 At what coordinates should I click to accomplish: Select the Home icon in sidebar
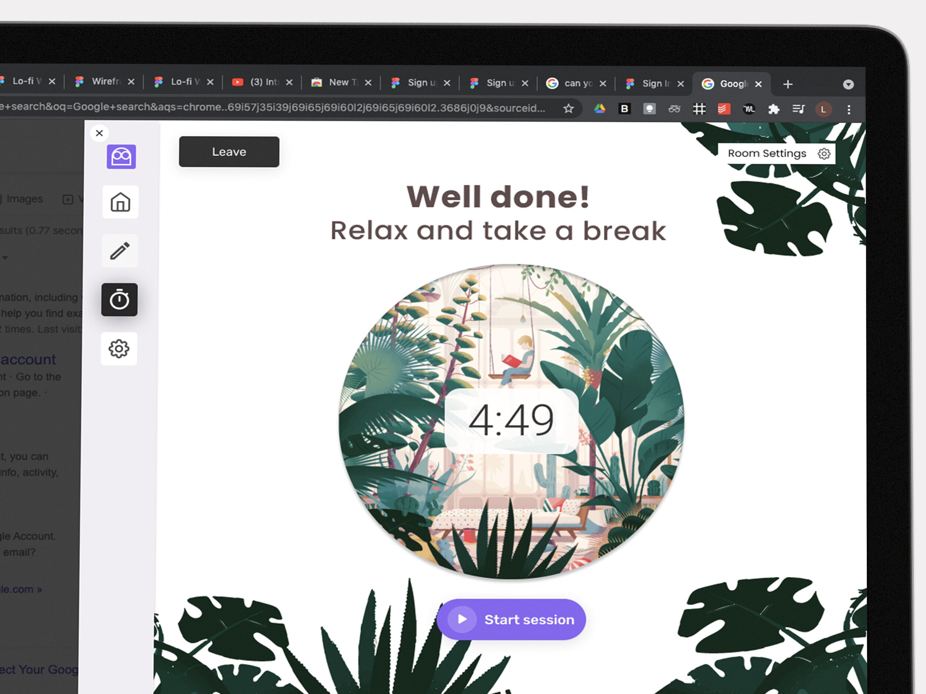tap(120, 203)
